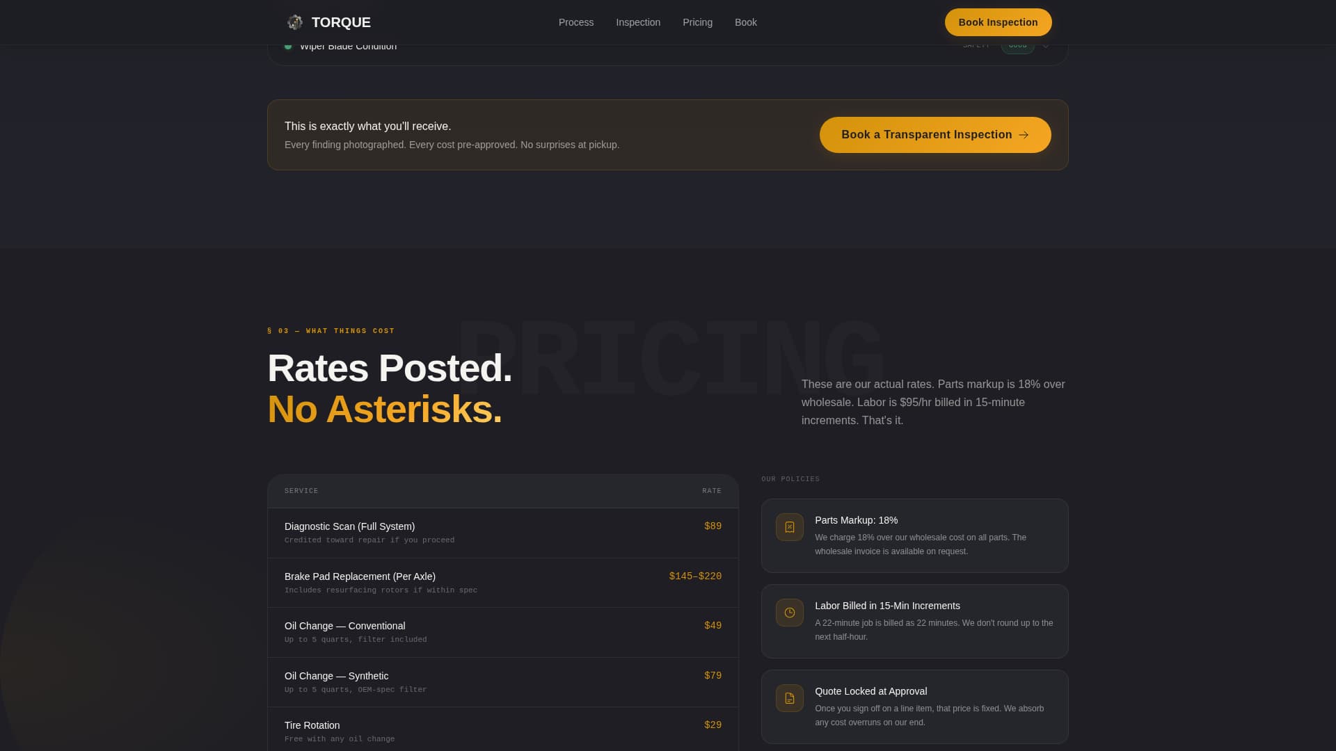Click Labor Billed in 15-Min Increments title
Viewport: 1336px width, 751px height.
pyautogui.click(x=887, y=606)
